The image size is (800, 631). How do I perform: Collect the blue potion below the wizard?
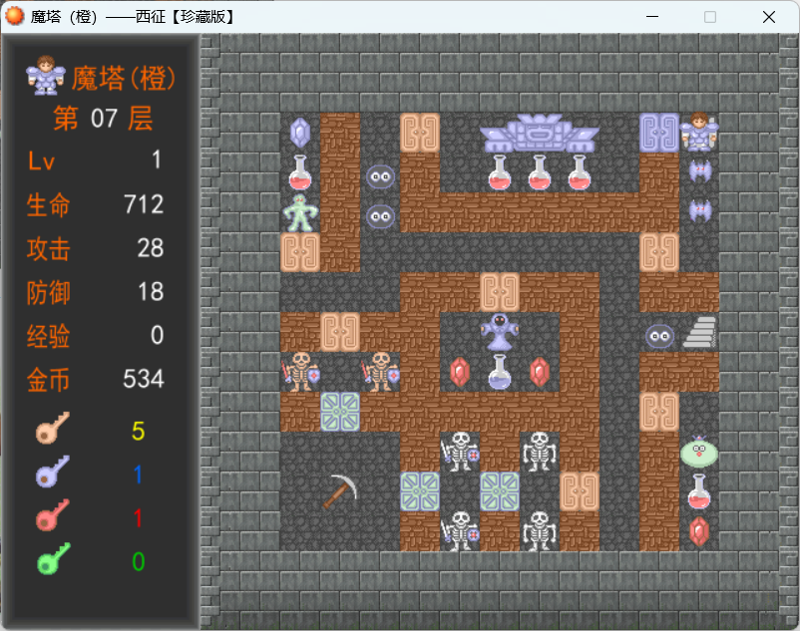(500, 372)
